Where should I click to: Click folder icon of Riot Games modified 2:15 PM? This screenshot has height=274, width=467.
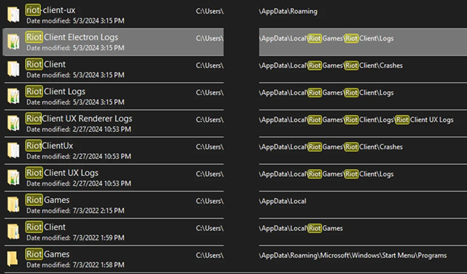13,204
